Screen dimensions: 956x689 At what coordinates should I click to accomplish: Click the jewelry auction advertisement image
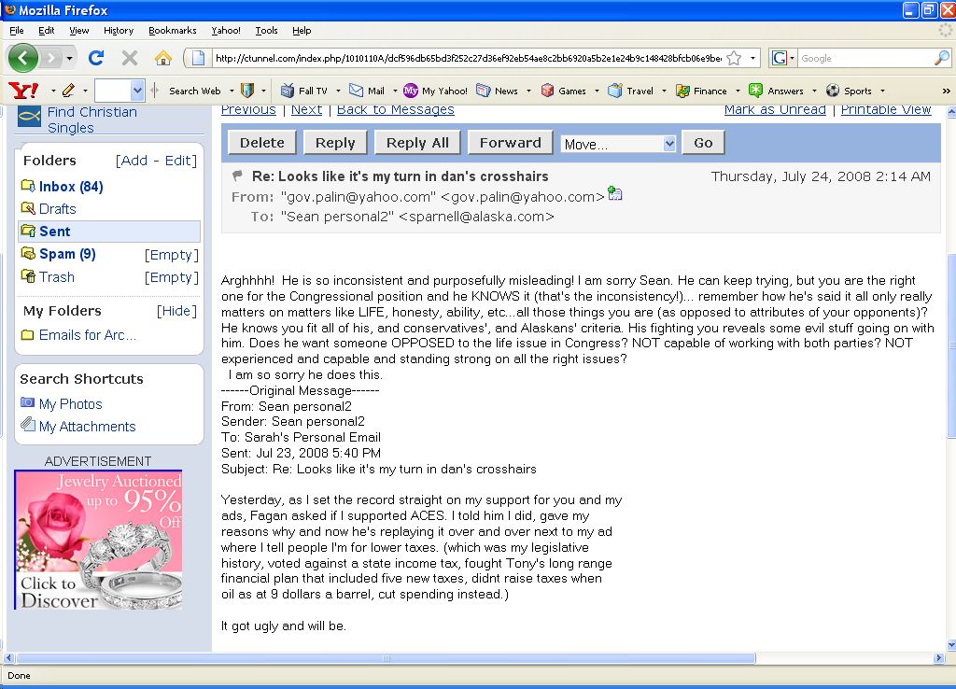pyautogui.click(x=98, y=540)
